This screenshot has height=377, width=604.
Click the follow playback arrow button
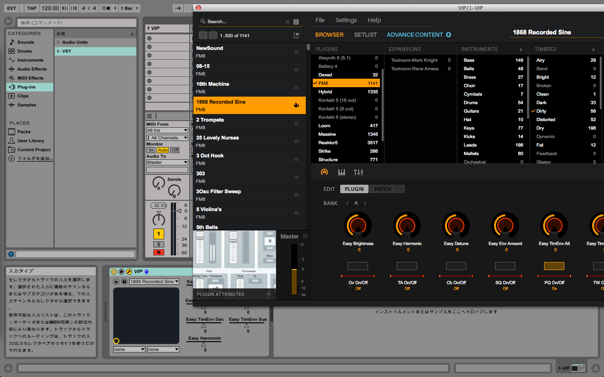(x=177, y=8)
